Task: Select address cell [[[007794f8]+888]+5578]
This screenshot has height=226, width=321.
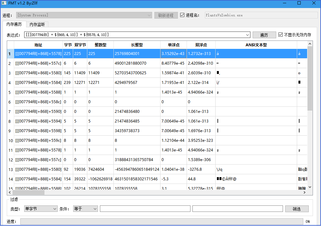Action: pyautogui.click(x=38, y=150)
